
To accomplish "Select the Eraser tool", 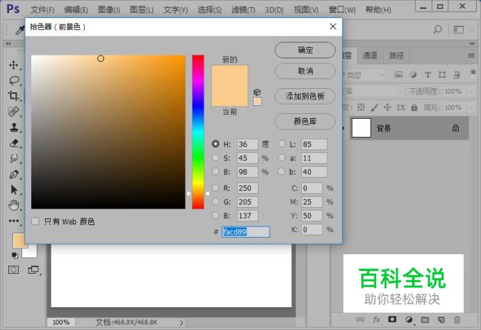I will click(14, 143).
